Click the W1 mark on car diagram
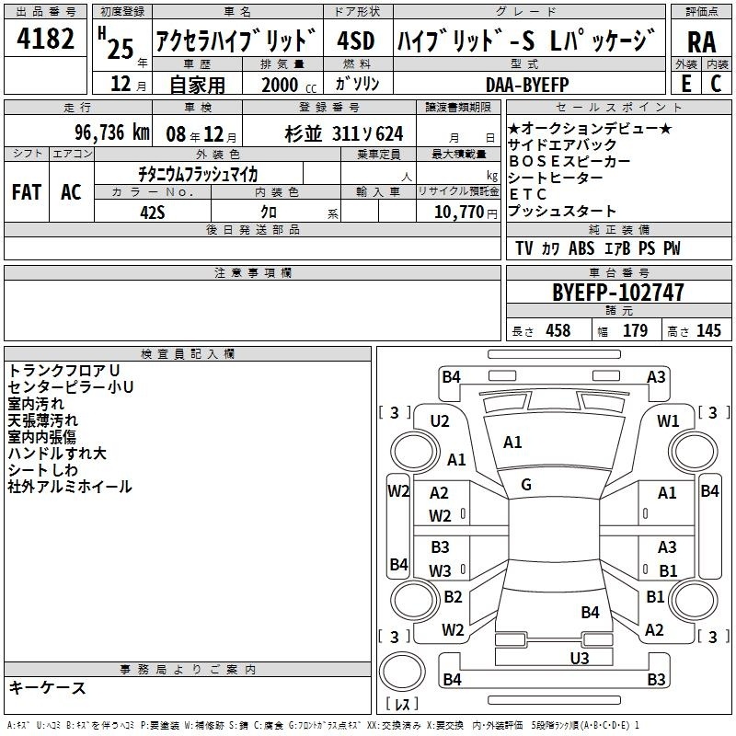Image resolution: width=736 pixels, height=736 pixels. (x=668, y=420)
